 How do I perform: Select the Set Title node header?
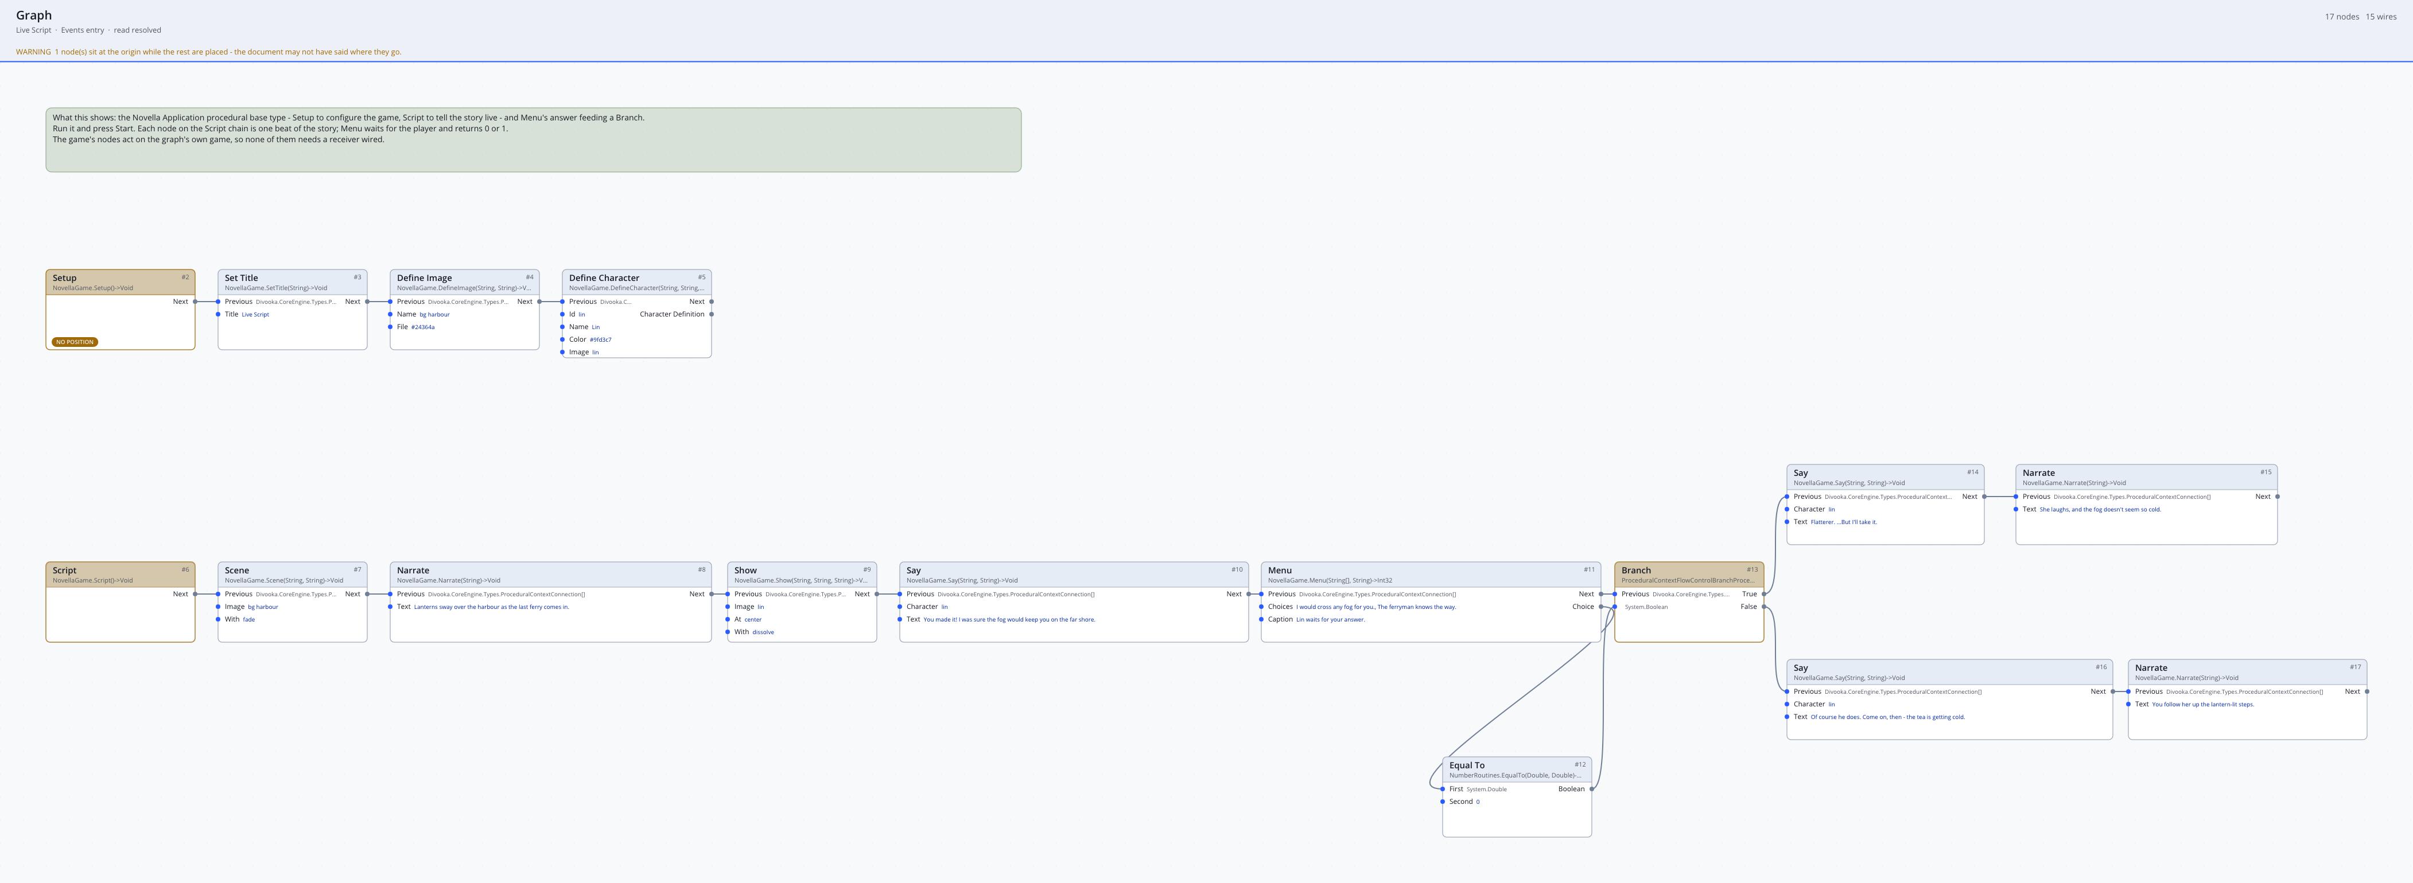tap(292, 282)
